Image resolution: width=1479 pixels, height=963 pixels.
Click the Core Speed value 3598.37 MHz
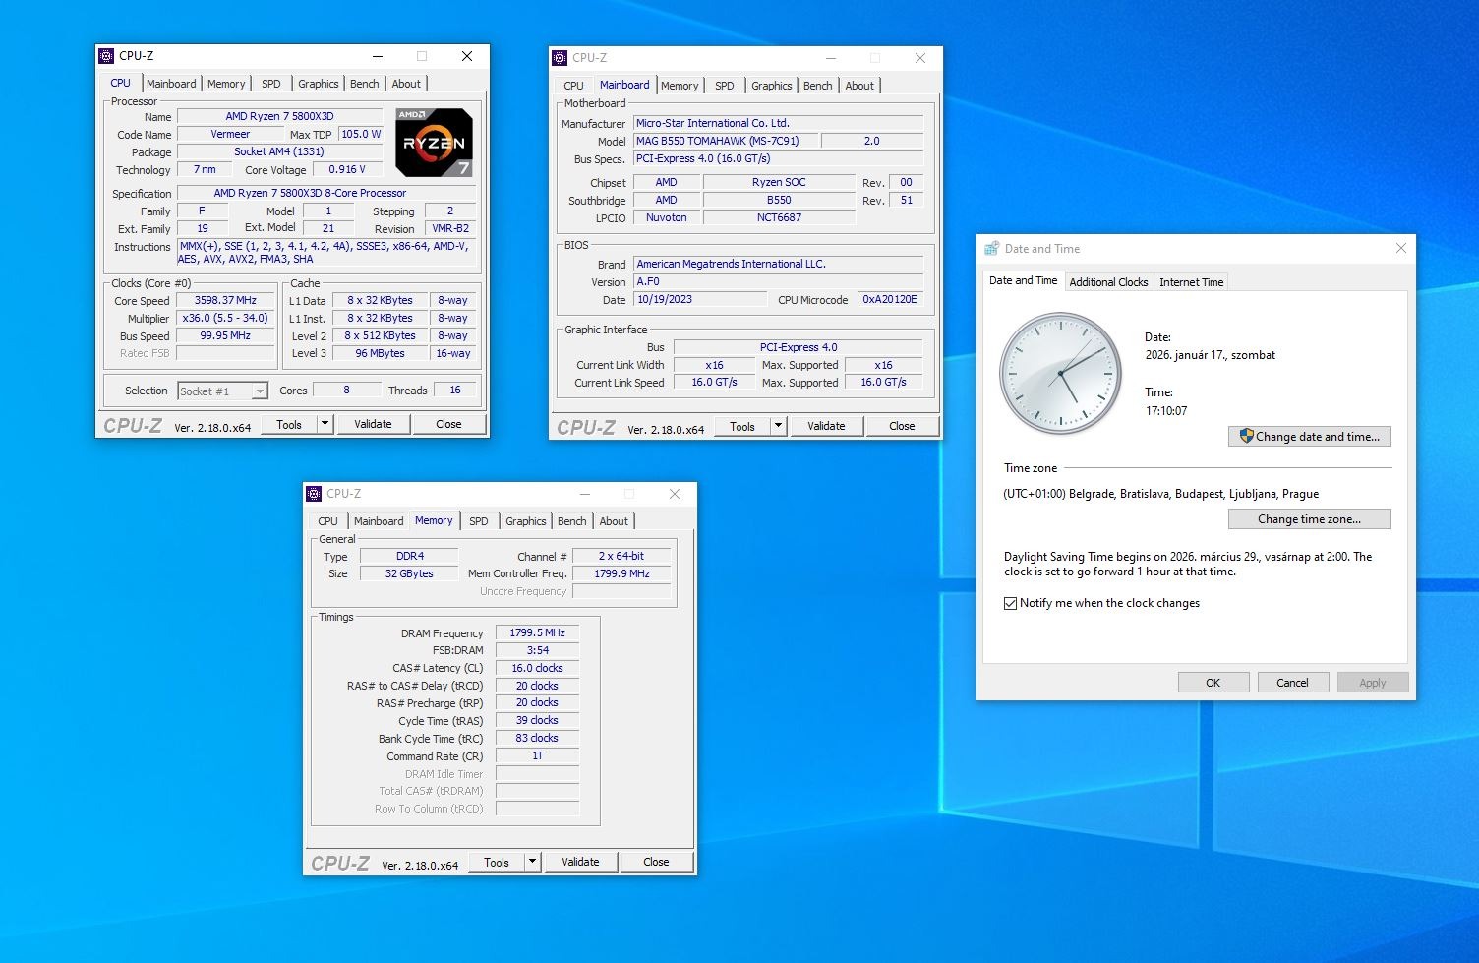coord(225,301)
